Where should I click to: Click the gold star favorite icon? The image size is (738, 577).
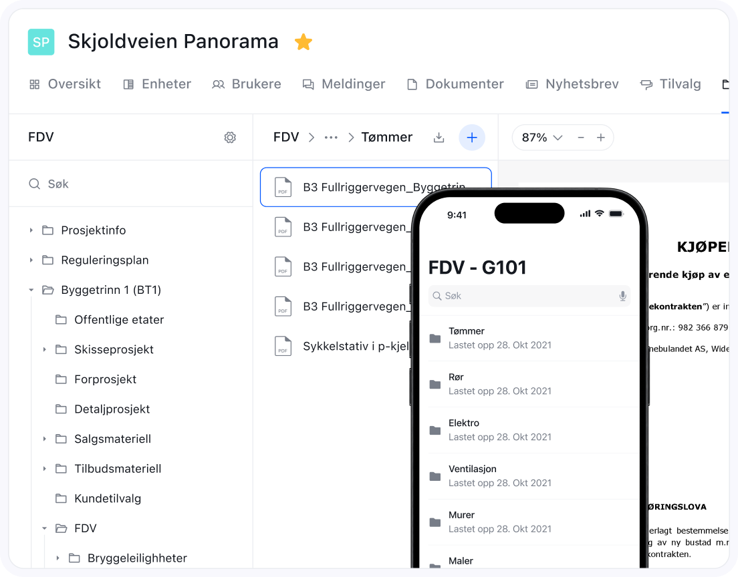point(303,42)
